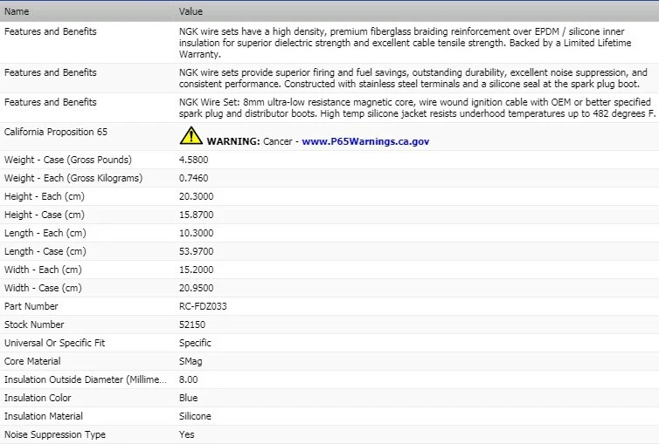Open the www.P65Warnings.ca.gov link
This screenshot has width=659, height=444.
[365, 141]
